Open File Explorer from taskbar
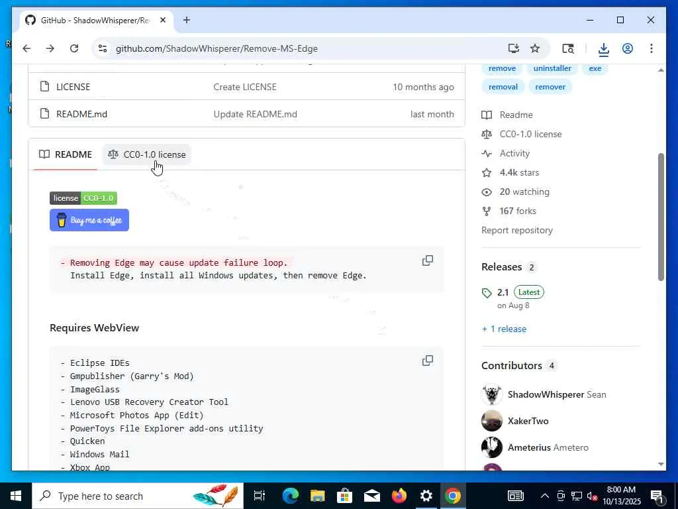The height and width of the screenshot is (509, 678). (318, 496)
